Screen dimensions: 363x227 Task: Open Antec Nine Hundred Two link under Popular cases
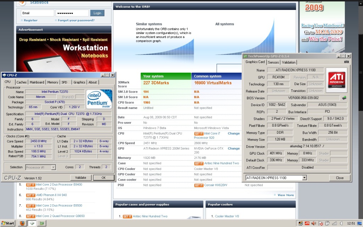150,216
